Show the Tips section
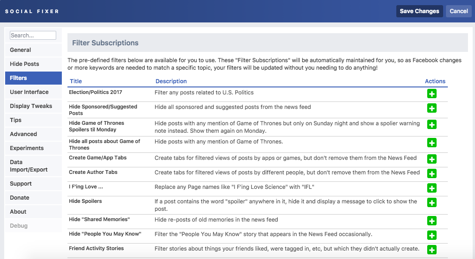This screenshot has width=475, height=259. tap(33, 120)
